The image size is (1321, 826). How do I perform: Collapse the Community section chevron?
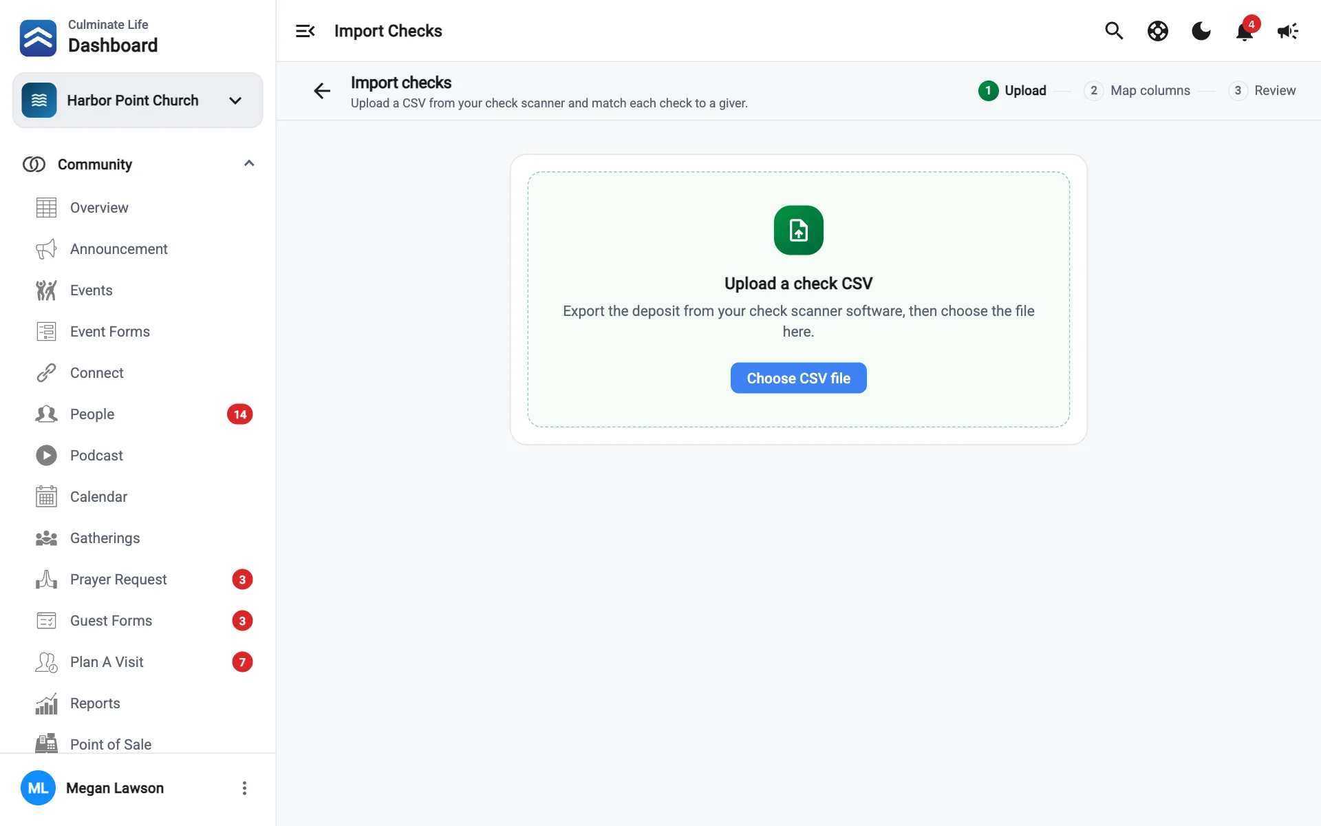pos(249,164)
